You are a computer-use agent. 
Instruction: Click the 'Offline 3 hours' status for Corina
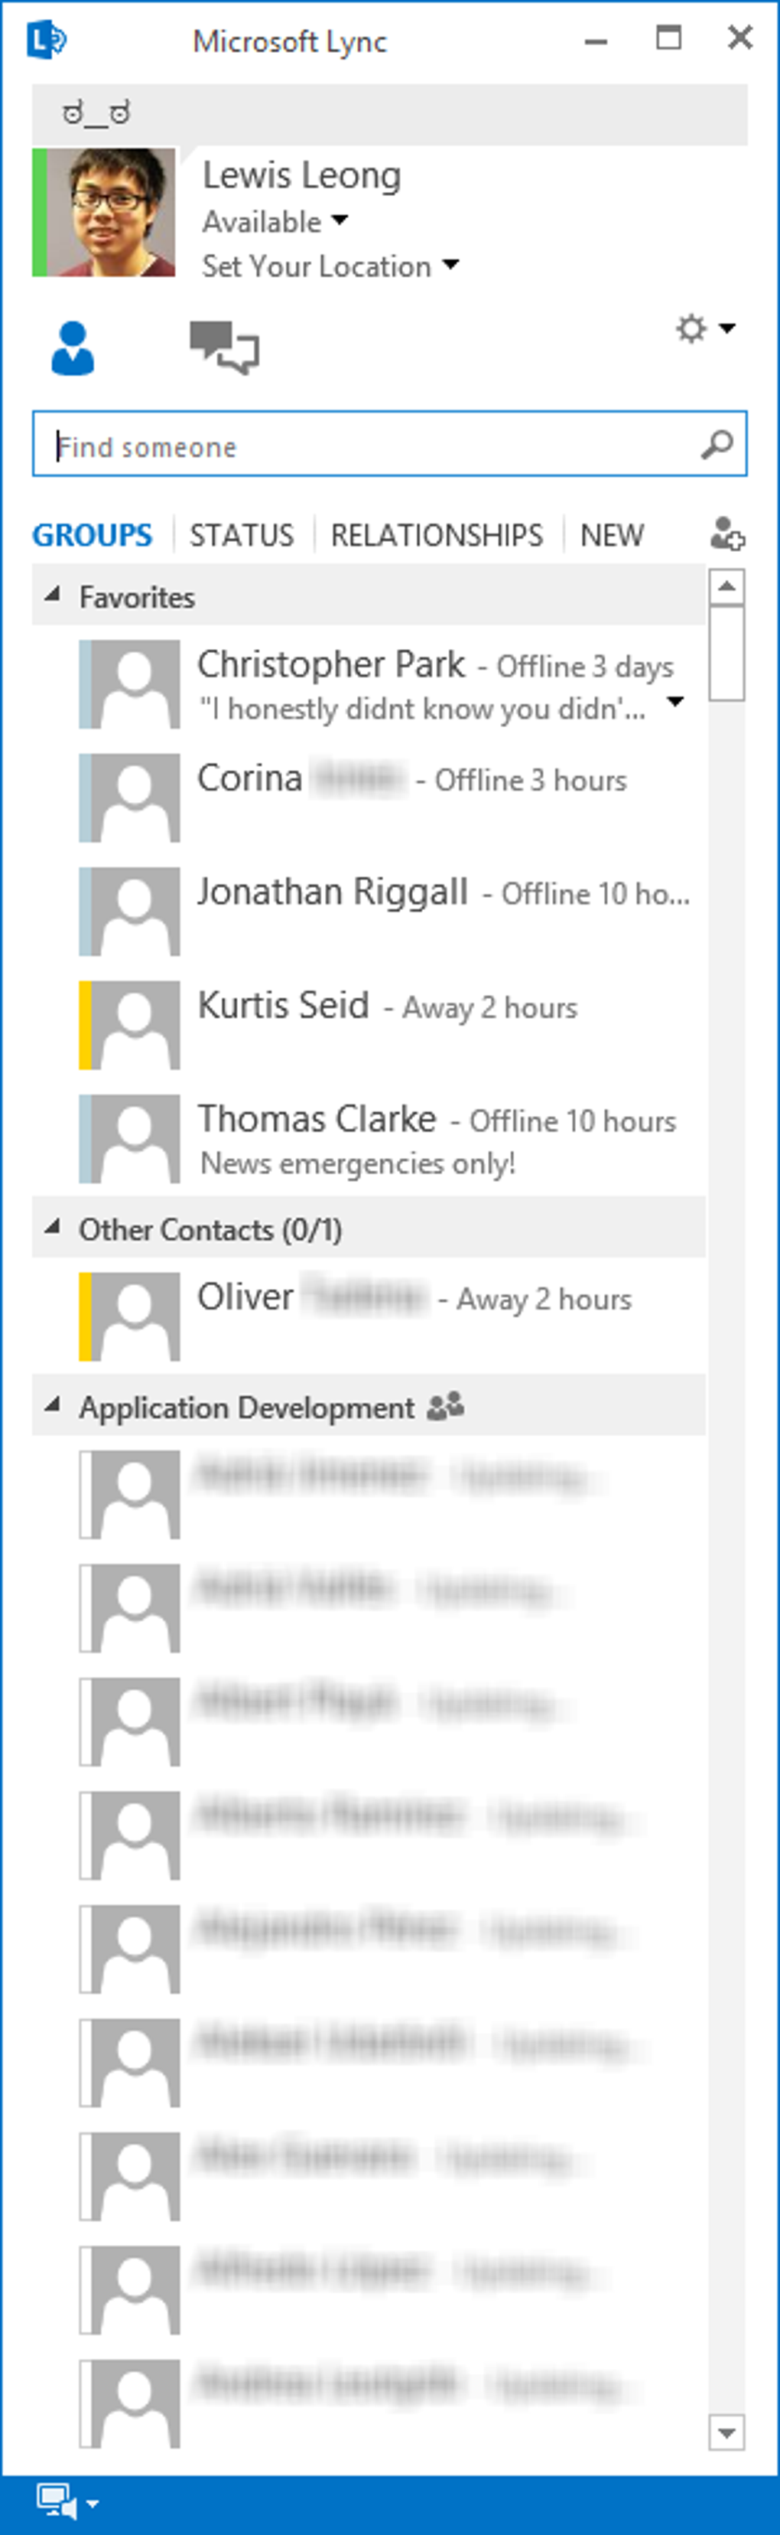click(531, 781)
